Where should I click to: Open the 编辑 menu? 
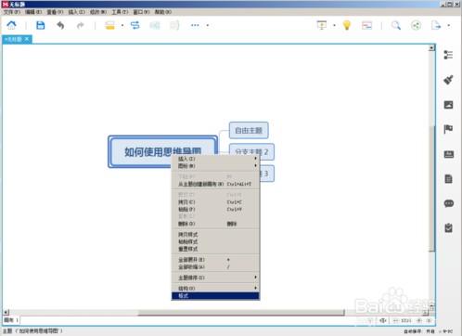[x=33, y=12]
